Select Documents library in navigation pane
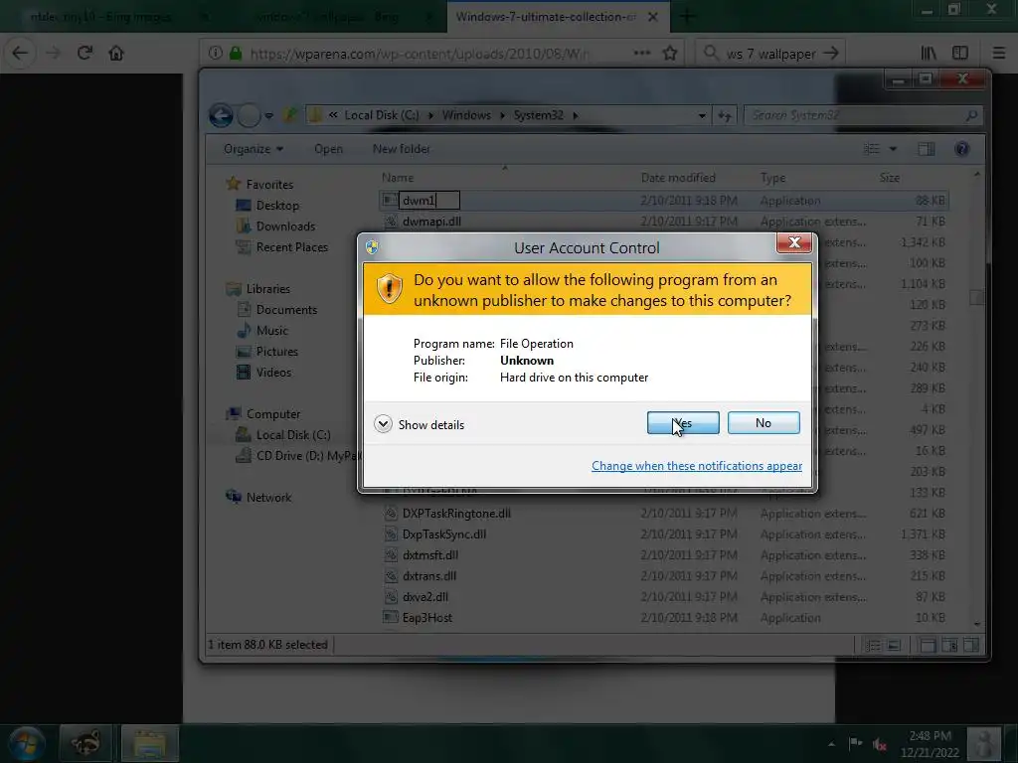 point(286,310)
